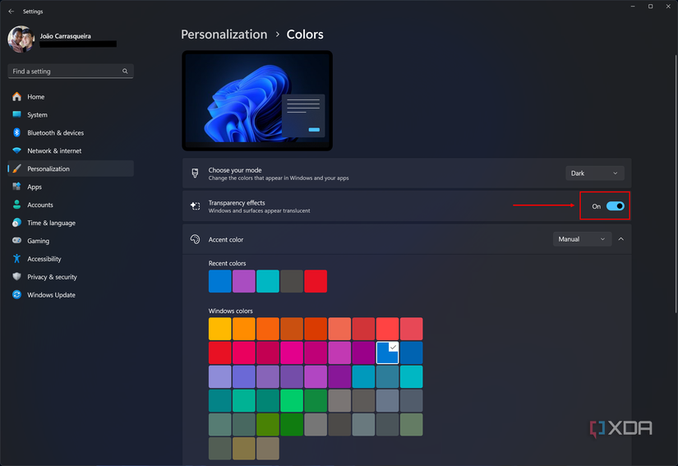Click the Transparency effects sparkle icon

[195, 206]
